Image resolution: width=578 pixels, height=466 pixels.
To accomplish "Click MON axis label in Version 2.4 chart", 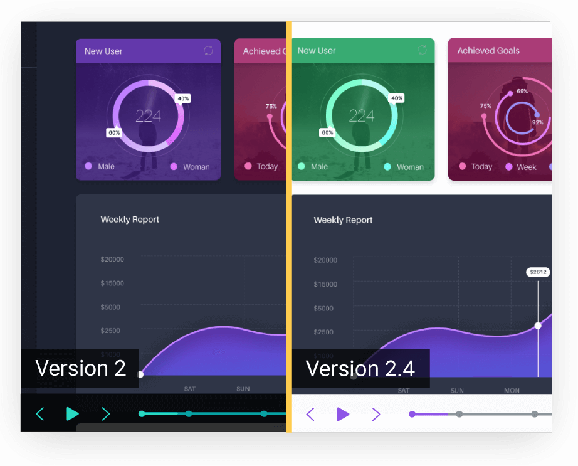I will 512,390.
